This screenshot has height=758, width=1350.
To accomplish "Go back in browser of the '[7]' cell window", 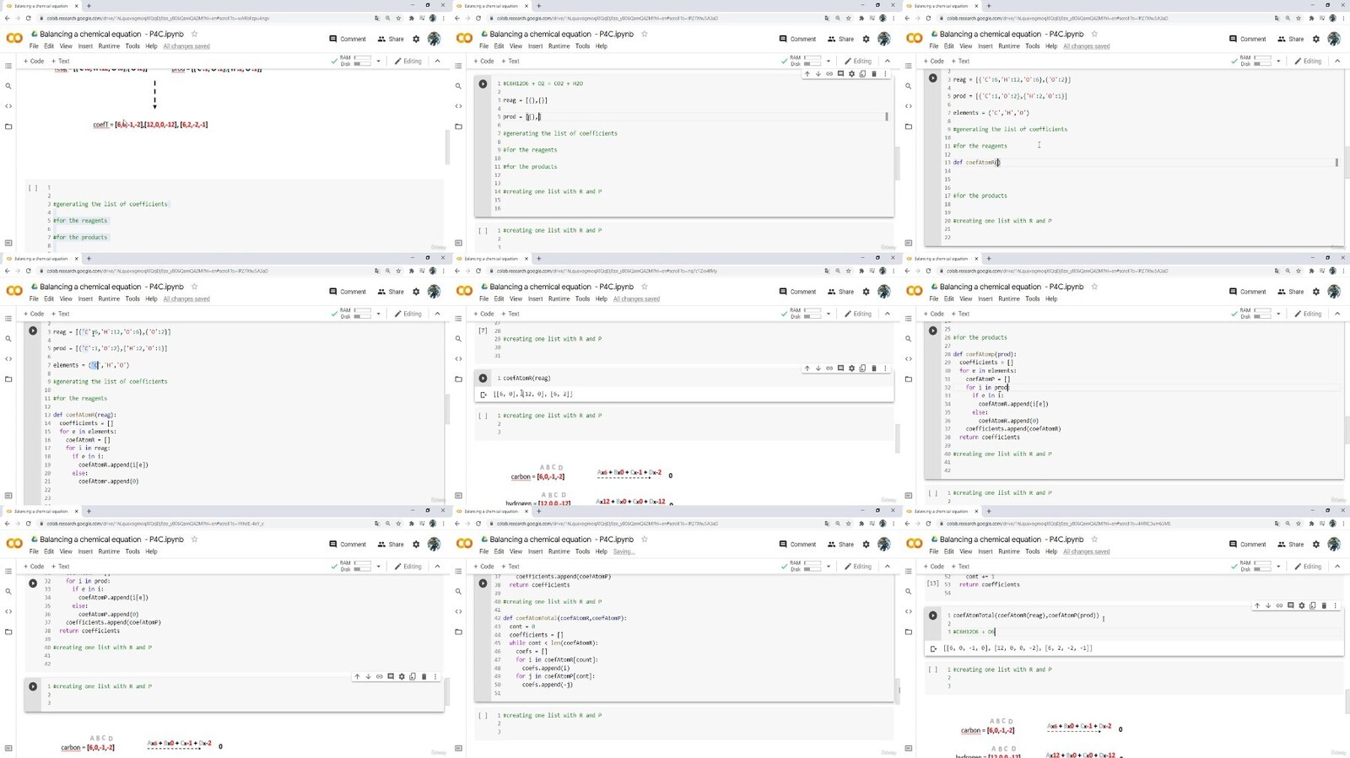I will pos(457,271).
